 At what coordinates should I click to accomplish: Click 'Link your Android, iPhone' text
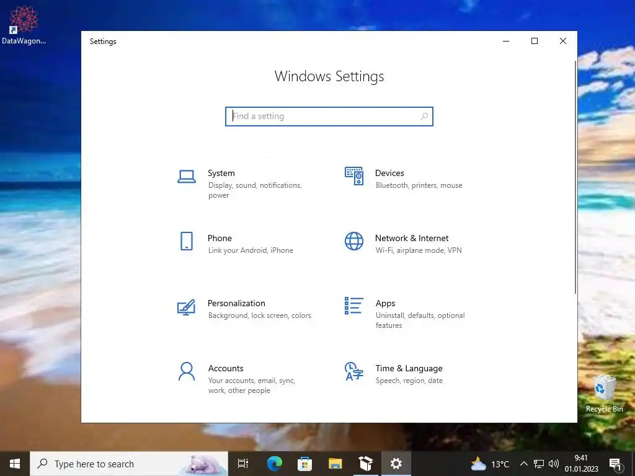coord(251,250)
